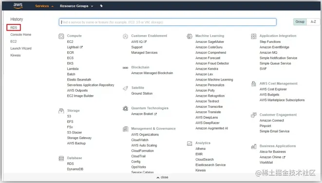Click the Database category icon
Viewport: 322px width, 183px height.
tap(61, 159)
